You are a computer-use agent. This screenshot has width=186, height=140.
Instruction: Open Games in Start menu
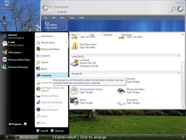(x=52, y=62)
